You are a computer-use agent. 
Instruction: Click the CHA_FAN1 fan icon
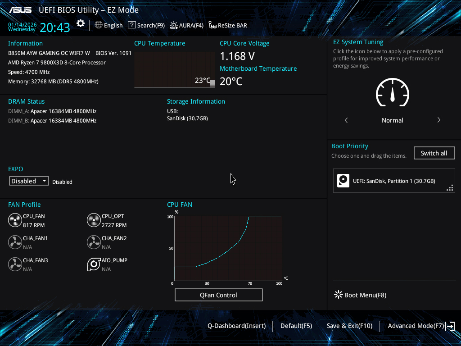pyautogui.click(x=15, y=242)
